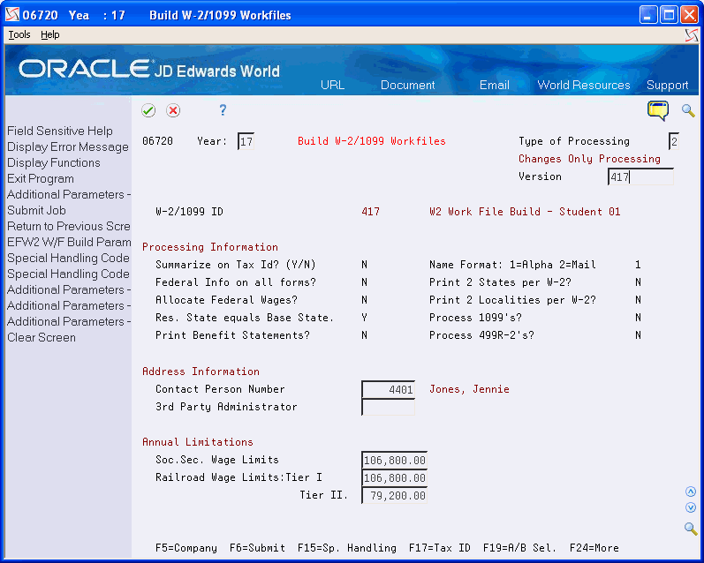Click the Res. State equals Base State value Y

(364, 318)
